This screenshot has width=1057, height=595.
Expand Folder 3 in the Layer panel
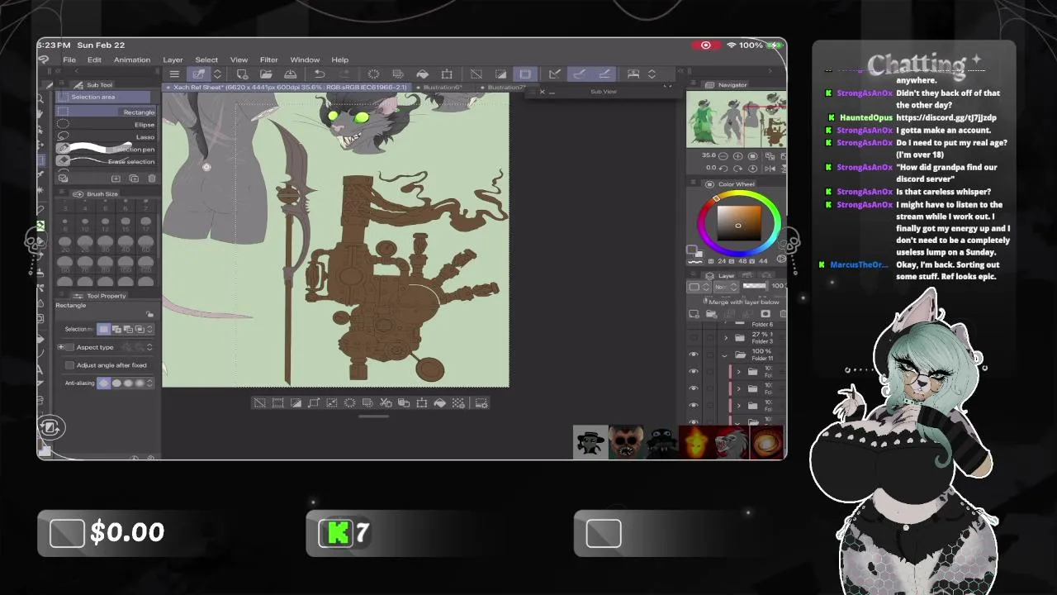(726, 338)
